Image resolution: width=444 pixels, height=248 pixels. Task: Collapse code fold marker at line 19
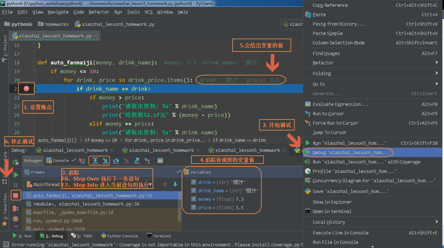tap(35, 71)
